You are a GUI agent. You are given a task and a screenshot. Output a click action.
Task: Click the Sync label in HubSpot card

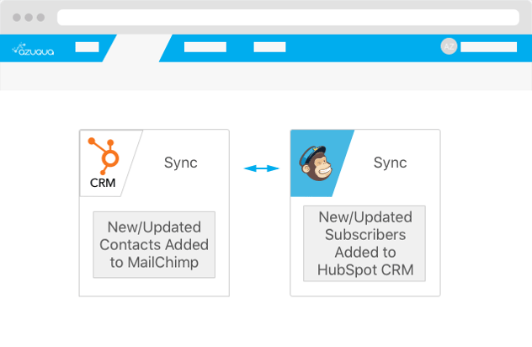point(180,163)
